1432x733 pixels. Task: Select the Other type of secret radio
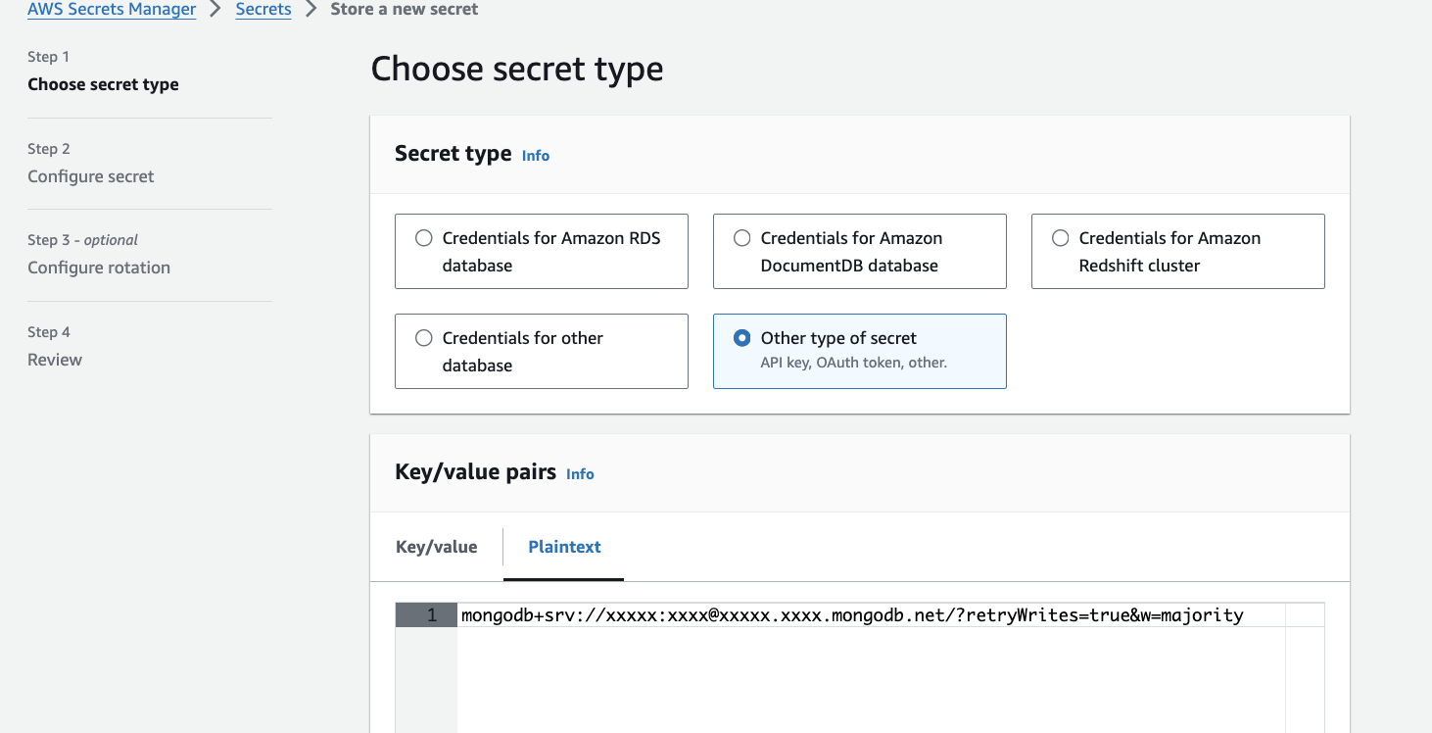(x=742, y=338)
